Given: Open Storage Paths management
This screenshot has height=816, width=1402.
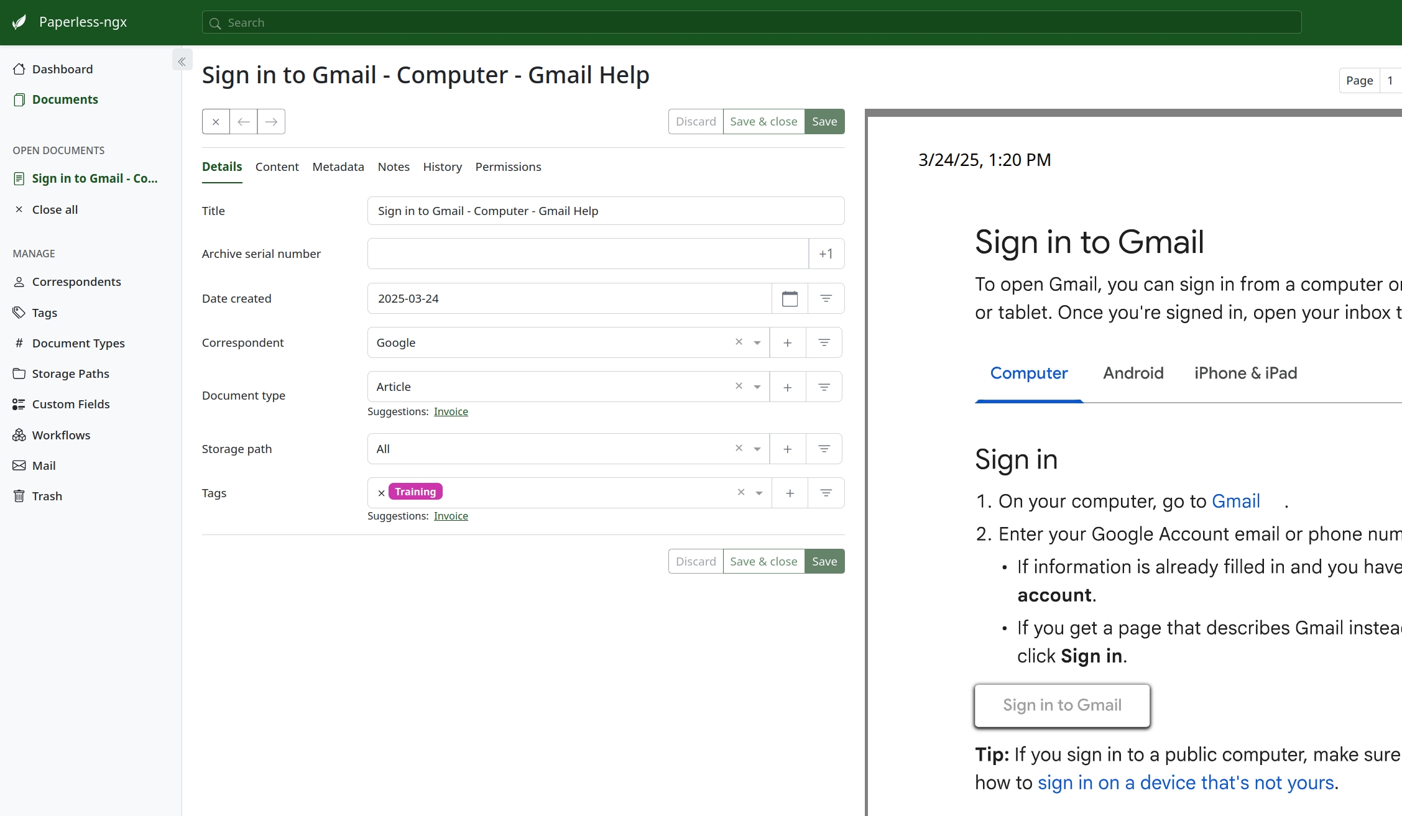Looking at the screenshot, I should (x=70, y=374).
